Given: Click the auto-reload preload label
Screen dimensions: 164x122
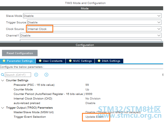Looking at the screenshot, I should point(27,103).
